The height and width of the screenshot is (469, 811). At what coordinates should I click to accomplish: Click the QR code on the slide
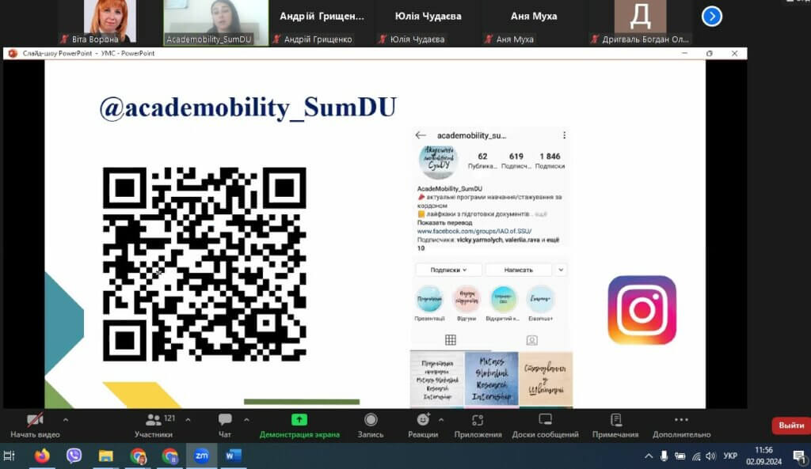[204, 264]
